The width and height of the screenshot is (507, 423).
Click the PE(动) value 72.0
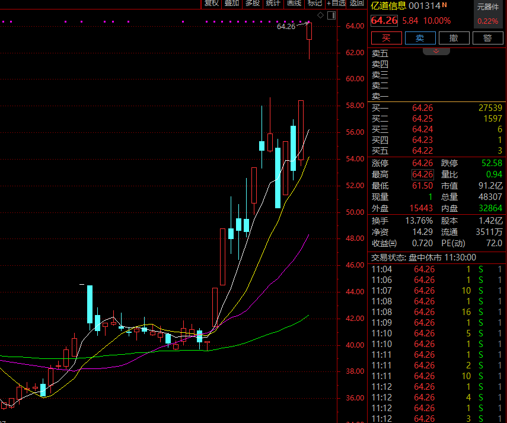[x=494, y=243]
